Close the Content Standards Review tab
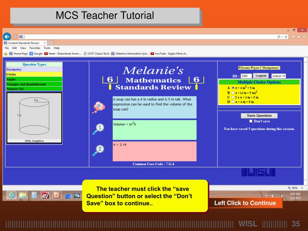The height and width of the screenshot is (231, 308). [45, 43]
